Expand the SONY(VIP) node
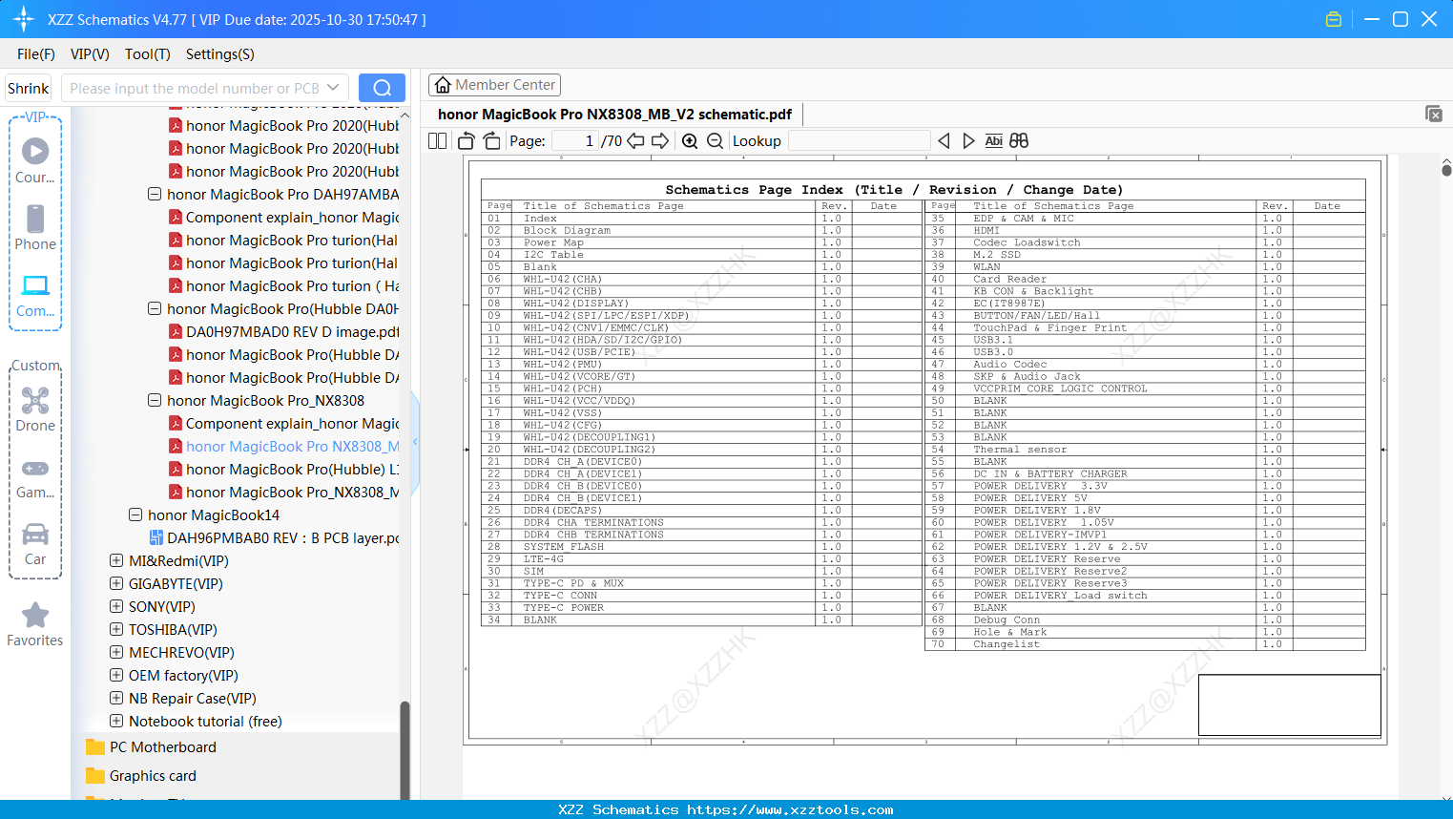The width and height of the screenshot is (1453, 819). 116,606
